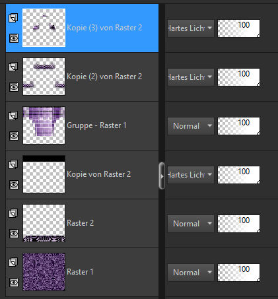Click opacity slider of Raster 1 layer
This screenshot has height=299, width=278.
tap(238, 273)
